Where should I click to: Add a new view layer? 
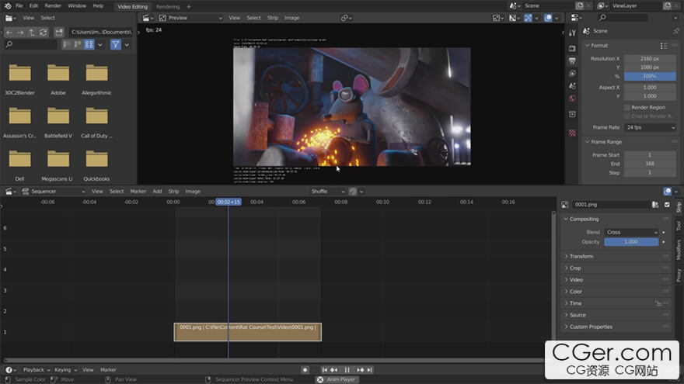[x=667, y=5]
